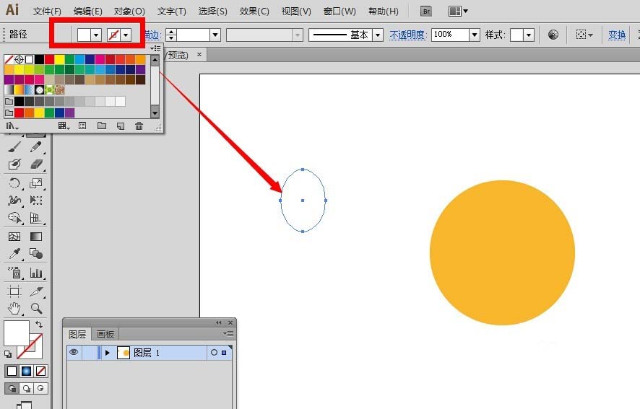This screenshot has width=640, height=409.
Task: Open the Swatch Libraries menu
Action: coord(12,126)
